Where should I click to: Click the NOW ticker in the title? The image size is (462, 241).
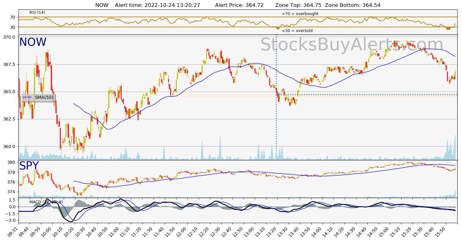[x=102, y=5]
